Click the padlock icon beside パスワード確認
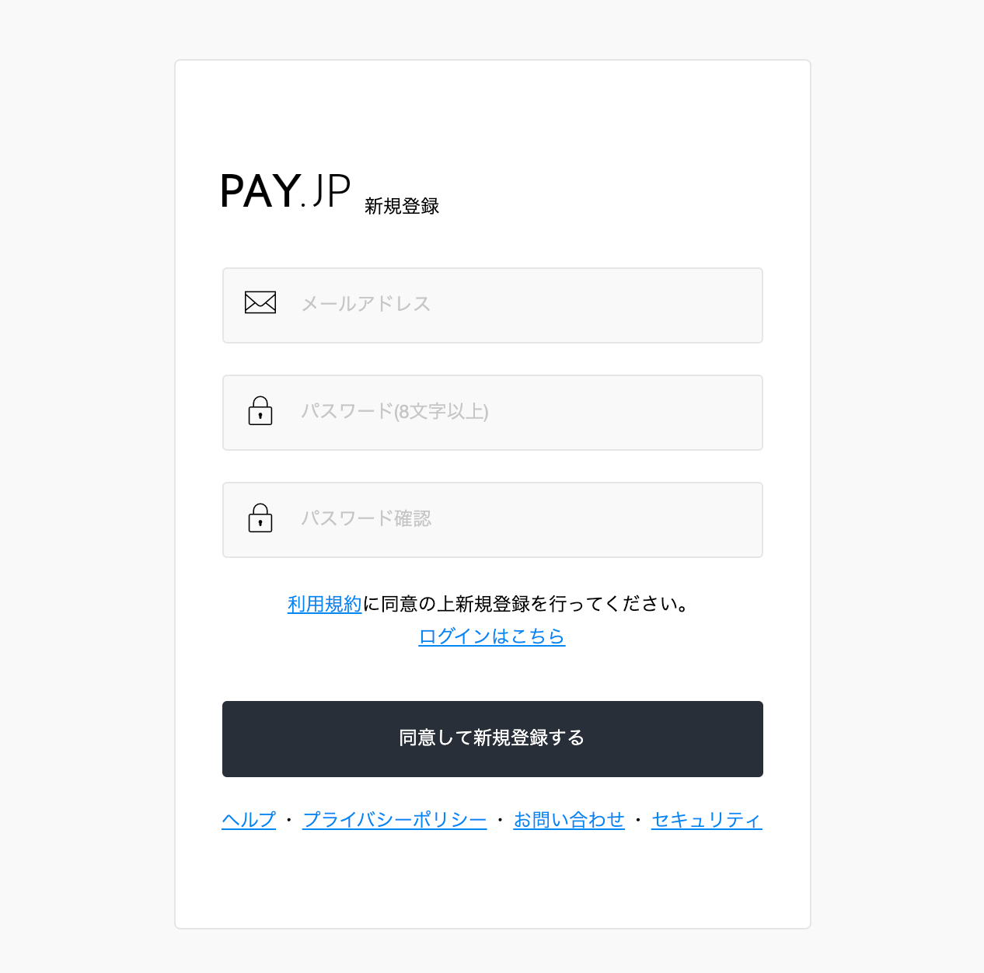 coord(260,518)
